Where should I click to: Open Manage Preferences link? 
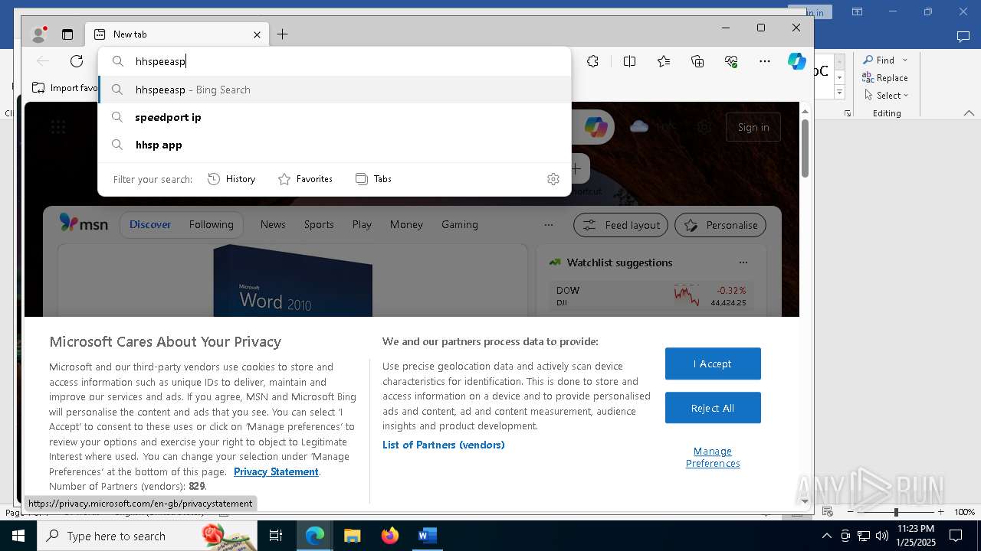coord(713,457)
